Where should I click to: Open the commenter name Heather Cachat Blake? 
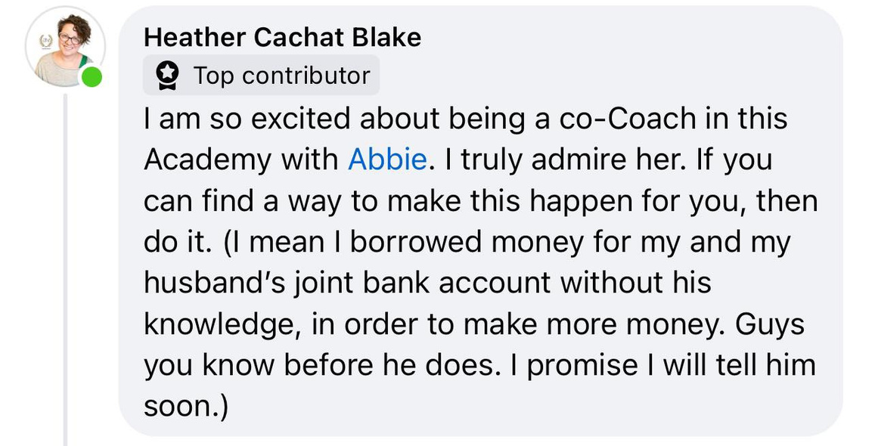(x=282, y=37)
